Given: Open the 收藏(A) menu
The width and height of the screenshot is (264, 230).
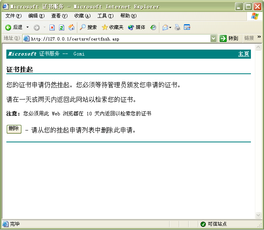Looking at the screenshot, I should (82, 16).
